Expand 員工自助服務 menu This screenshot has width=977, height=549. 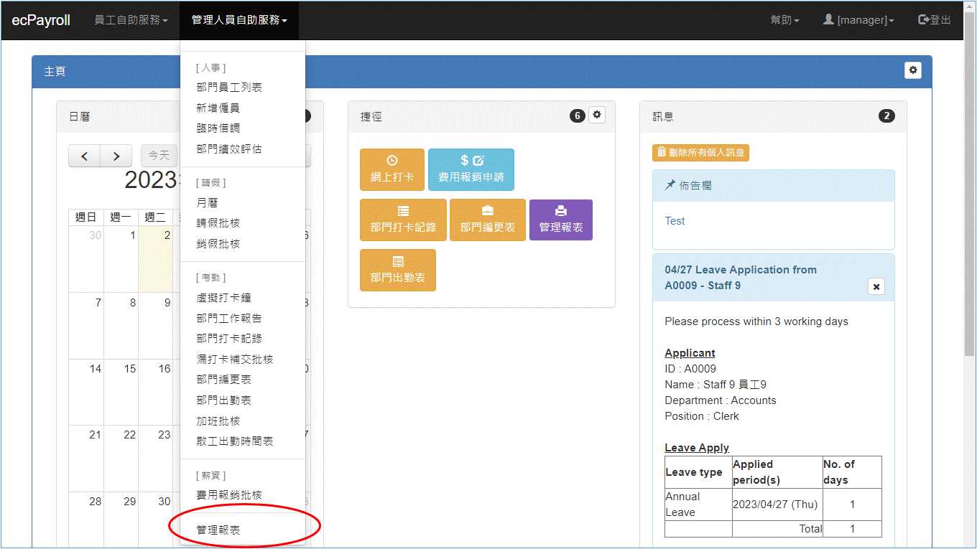[x=131, y=20]
